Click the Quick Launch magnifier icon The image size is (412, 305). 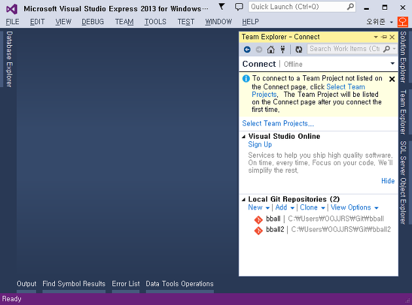(351, 7)
